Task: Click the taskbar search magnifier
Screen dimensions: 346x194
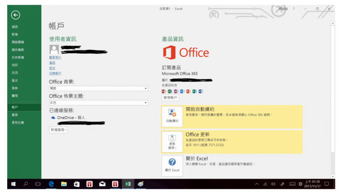Action: click(25, 184)
